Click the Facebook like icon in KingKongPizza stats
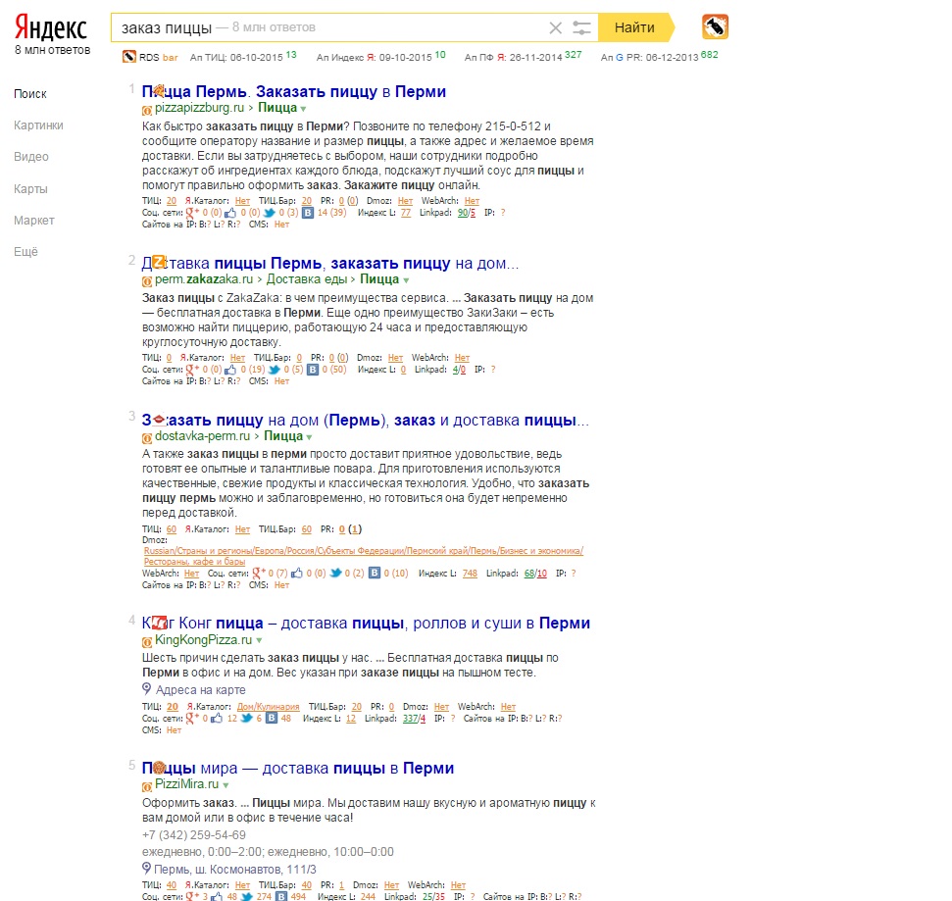This screenshot has width=952, height=901. point(217,719)
